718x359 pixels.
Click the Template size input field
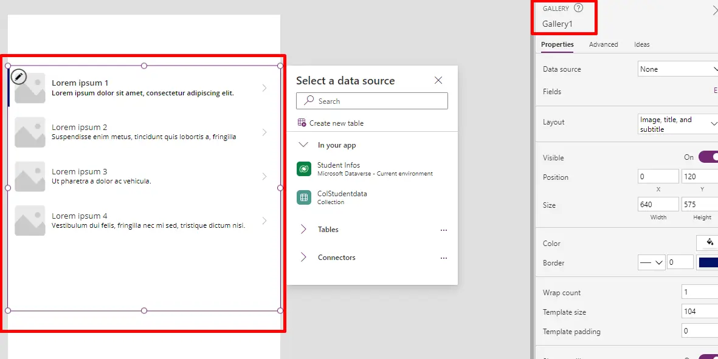tap(700, 312)
